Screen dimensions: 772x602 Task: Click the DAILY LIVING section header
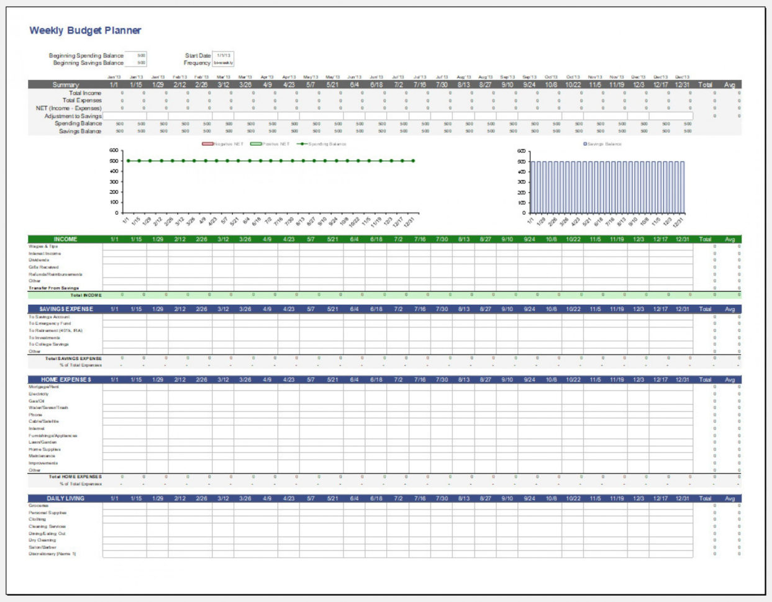(66, 498)
